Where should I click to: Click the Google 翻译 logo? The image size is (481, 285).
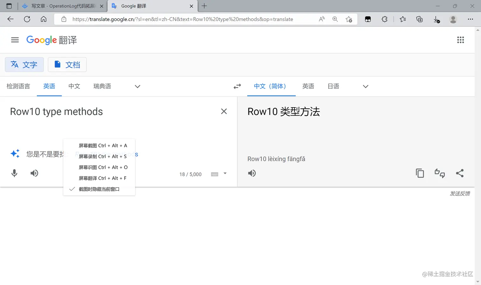coord(52,40)
